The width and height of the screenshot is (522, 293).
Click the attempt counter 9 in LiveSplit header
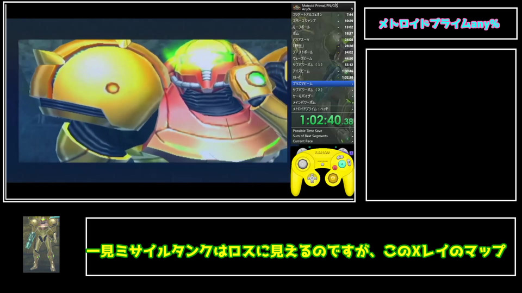(x=352, y=9)
